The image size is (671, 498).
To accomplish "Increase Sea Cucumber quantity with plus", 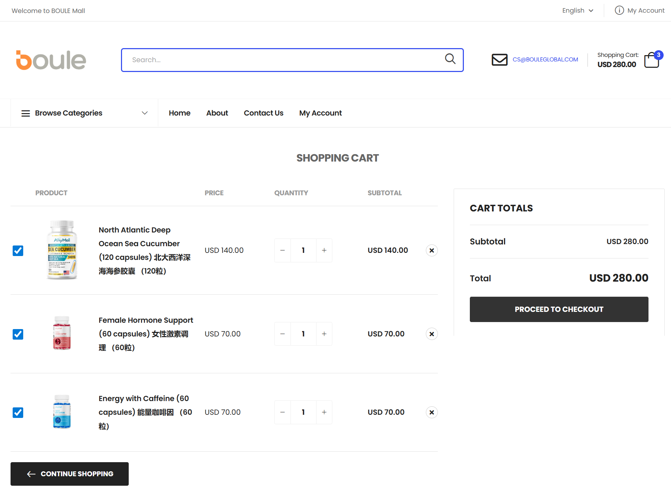I will pos(324,250).
